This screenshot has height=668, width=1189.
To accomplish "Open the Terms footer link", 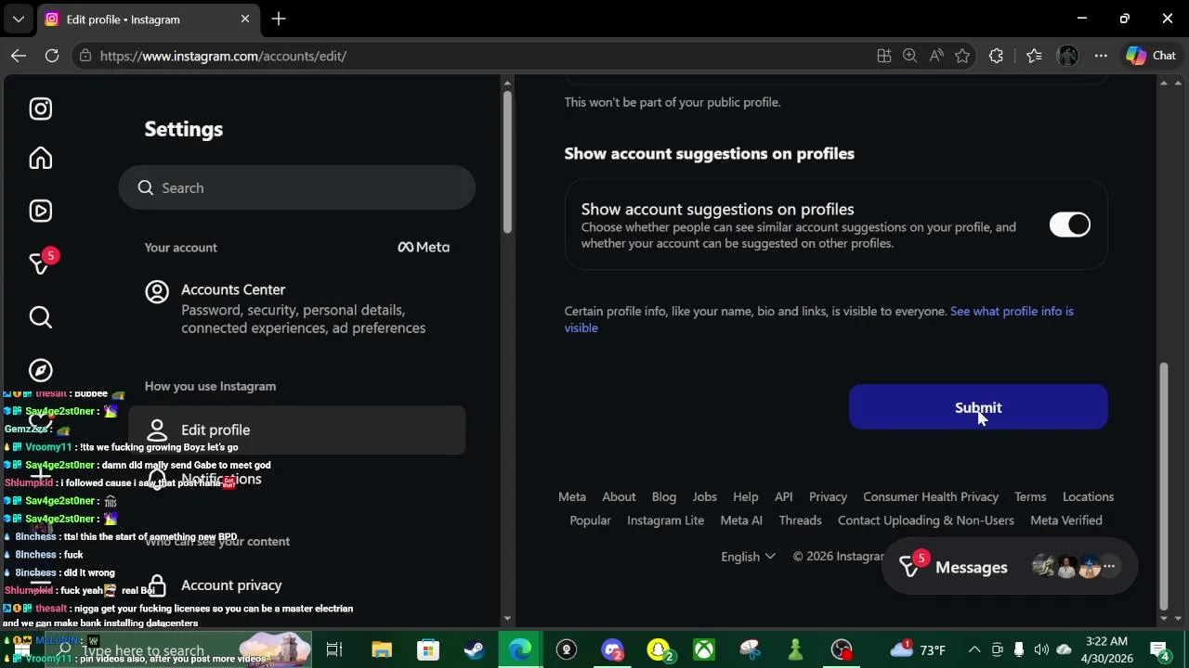I will tap(1030, 496).
